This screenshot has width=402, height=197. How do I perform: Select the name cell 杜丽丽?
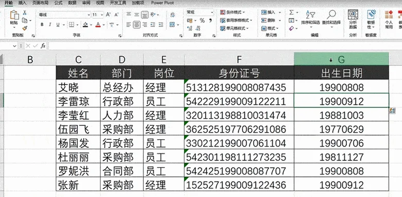pyautogui.click(x=78, y=156)
